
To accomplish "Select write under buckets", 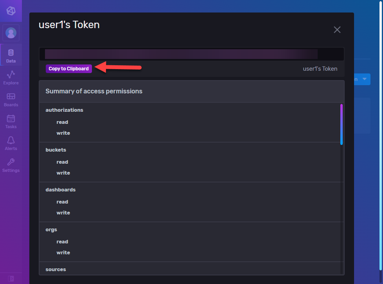I will 63,173.
